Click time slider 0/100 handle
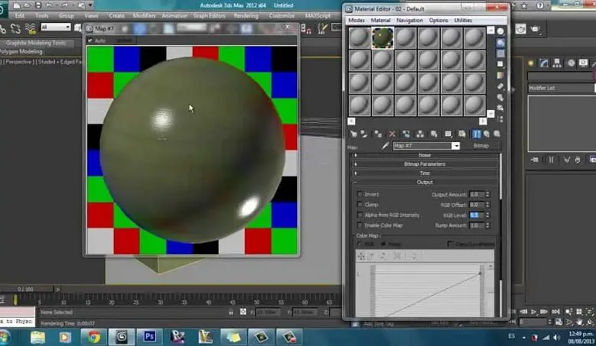 click(x=25, y=289)
